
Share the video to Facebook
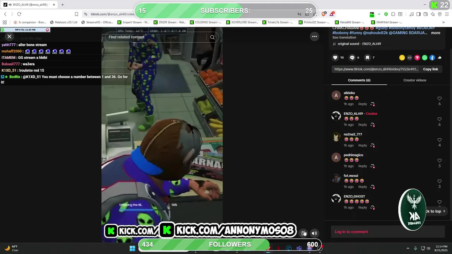click(x=432, y=58)
